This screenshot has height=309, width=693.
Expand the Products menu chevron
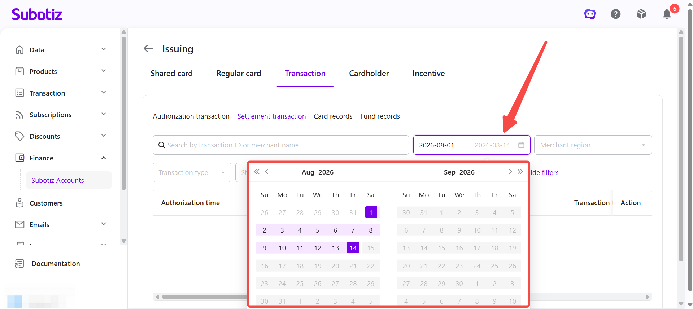104,71
